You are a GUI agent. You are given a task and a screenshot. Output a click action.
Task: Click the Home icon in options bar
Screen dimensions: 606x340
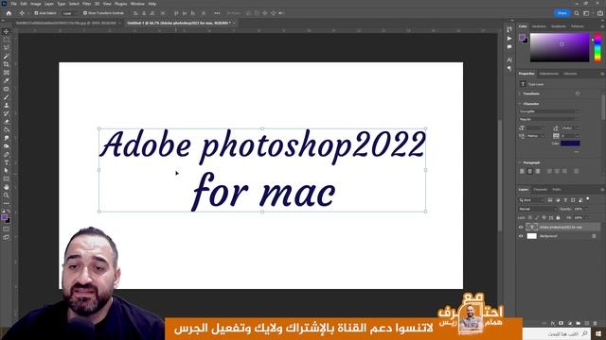tap(9, 13)
